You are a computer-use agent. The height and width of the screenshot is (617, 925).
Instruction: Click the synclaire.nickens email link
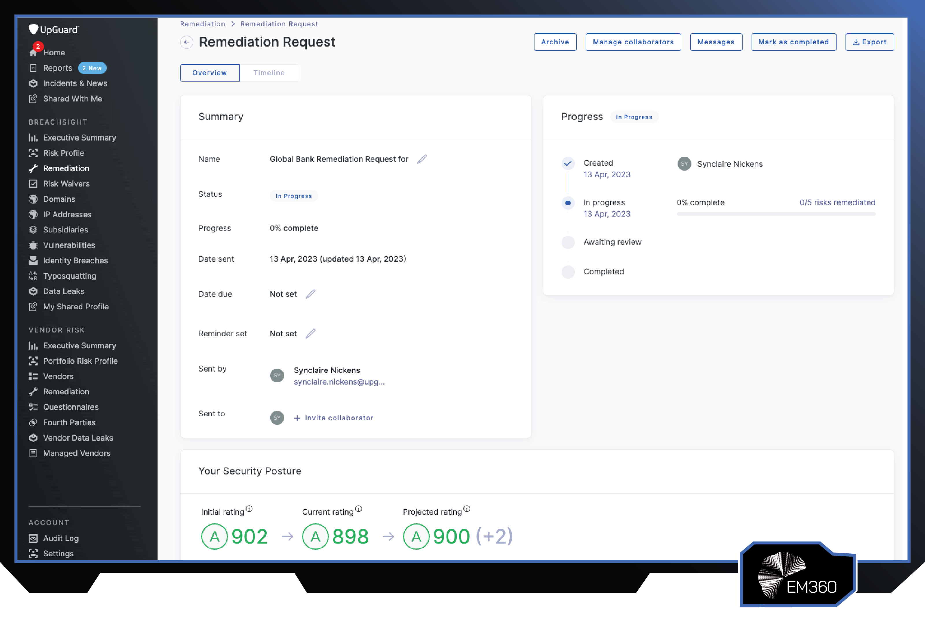click(x=339, y=382)
